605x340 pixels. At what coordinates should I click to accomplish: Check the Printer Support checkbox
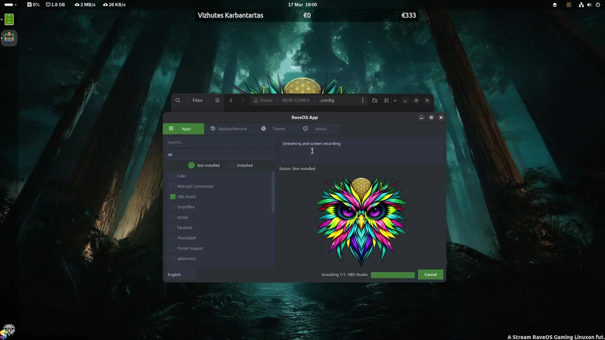[173, 248]
